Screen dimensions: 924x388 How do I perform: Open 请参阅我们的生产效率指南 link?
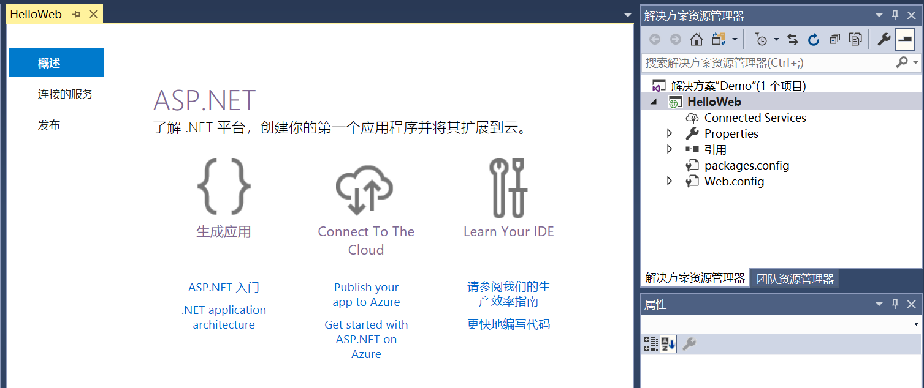pyautogui.click(x=508, y=294)
